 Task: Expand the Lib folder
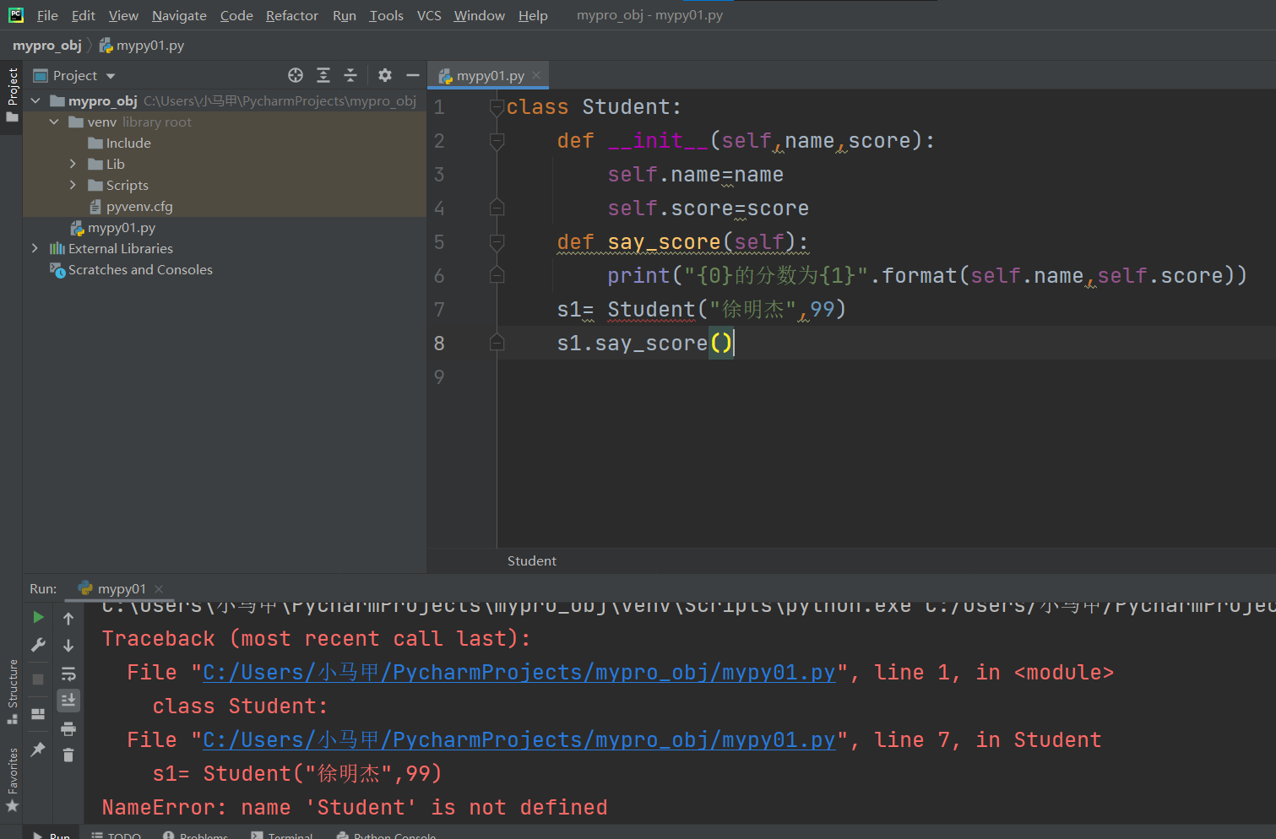click(x=73, y=164)
